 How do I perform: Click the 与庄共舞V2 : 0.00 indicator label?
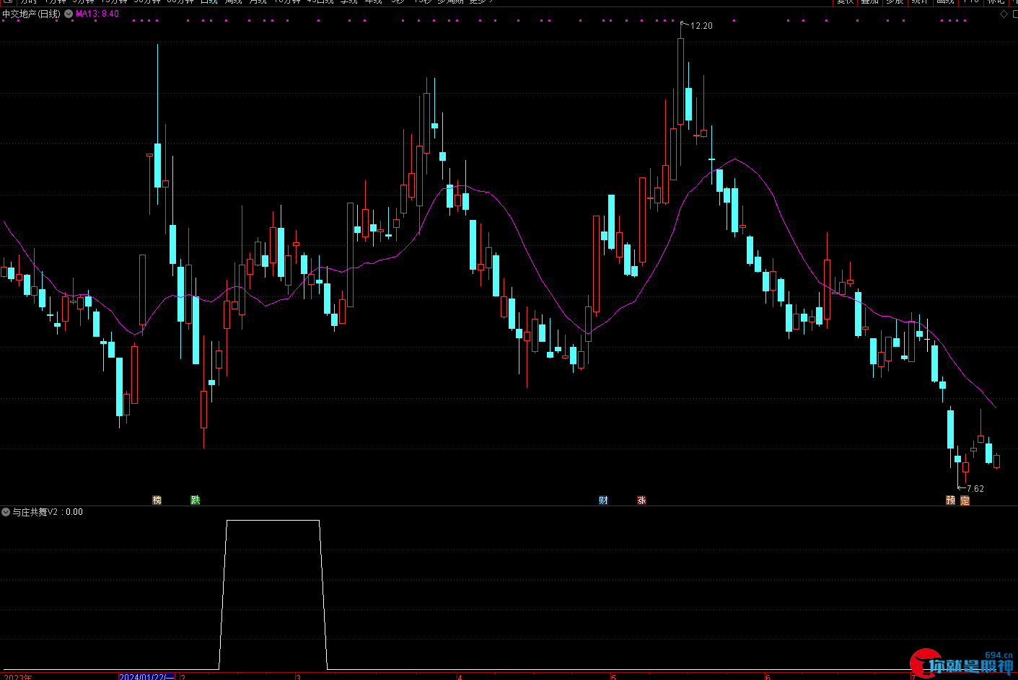(48, 512)
